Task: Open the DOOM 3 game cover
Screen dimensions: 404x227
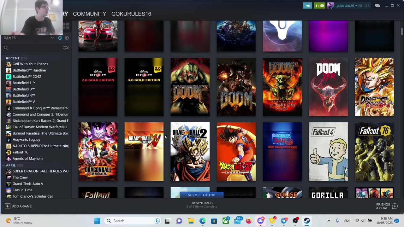Action: point(190,87)
